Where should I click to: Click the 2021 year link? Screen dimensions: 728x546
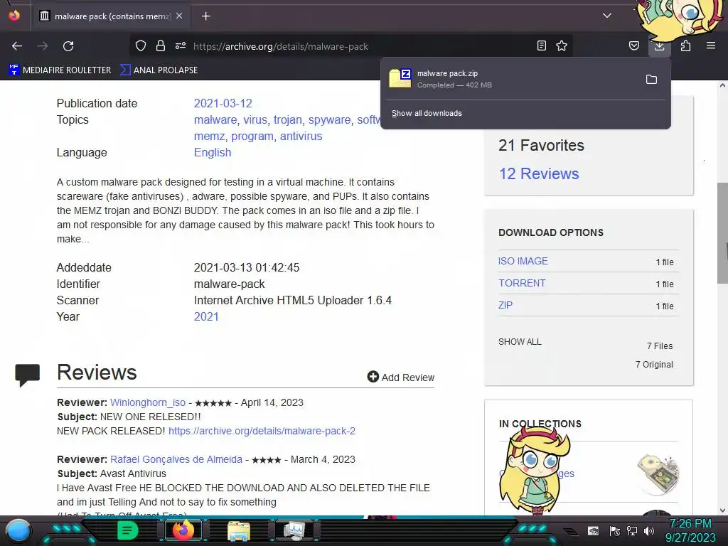point(206,316)
